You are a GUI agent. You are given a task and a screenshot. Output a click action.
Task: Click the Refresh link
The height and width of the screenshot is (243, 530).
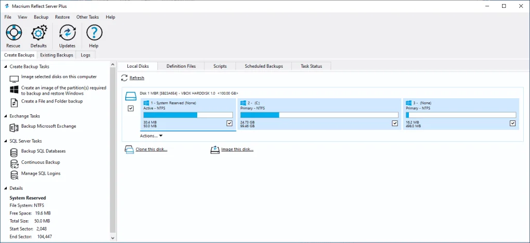tap(137, 78)
